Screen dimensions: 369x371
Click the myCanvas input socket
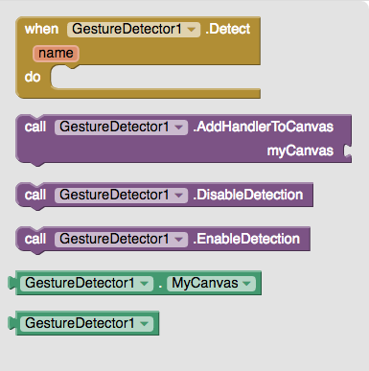[348, 151]
